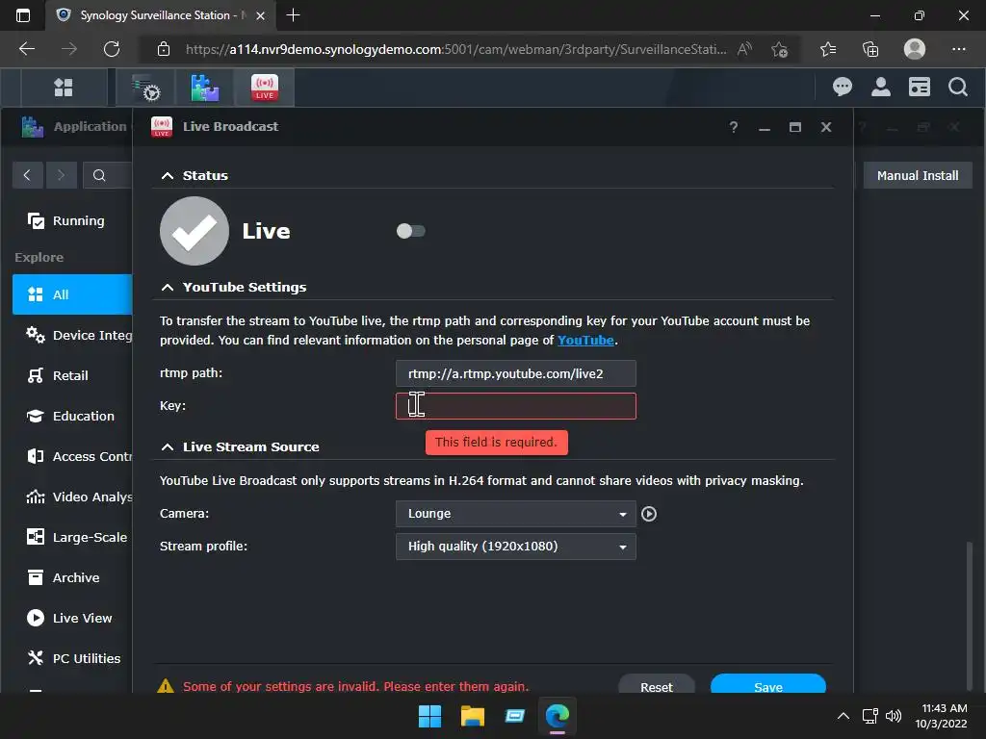Viewport: 986px width, 739px height.
Task: Select the PC Utilities category
Action: [x=72, y=658]
